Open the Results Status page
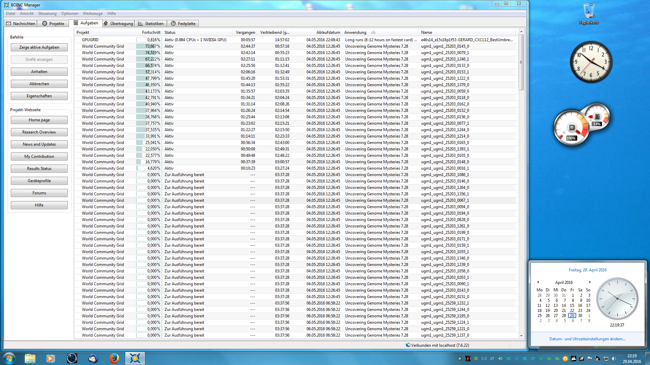This screenshot has width=650, height=365. [x=39, y=169]
